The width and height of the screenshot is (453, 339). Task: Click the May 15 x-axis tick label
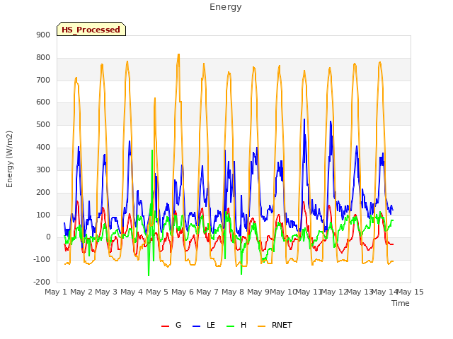pos(411,292)
